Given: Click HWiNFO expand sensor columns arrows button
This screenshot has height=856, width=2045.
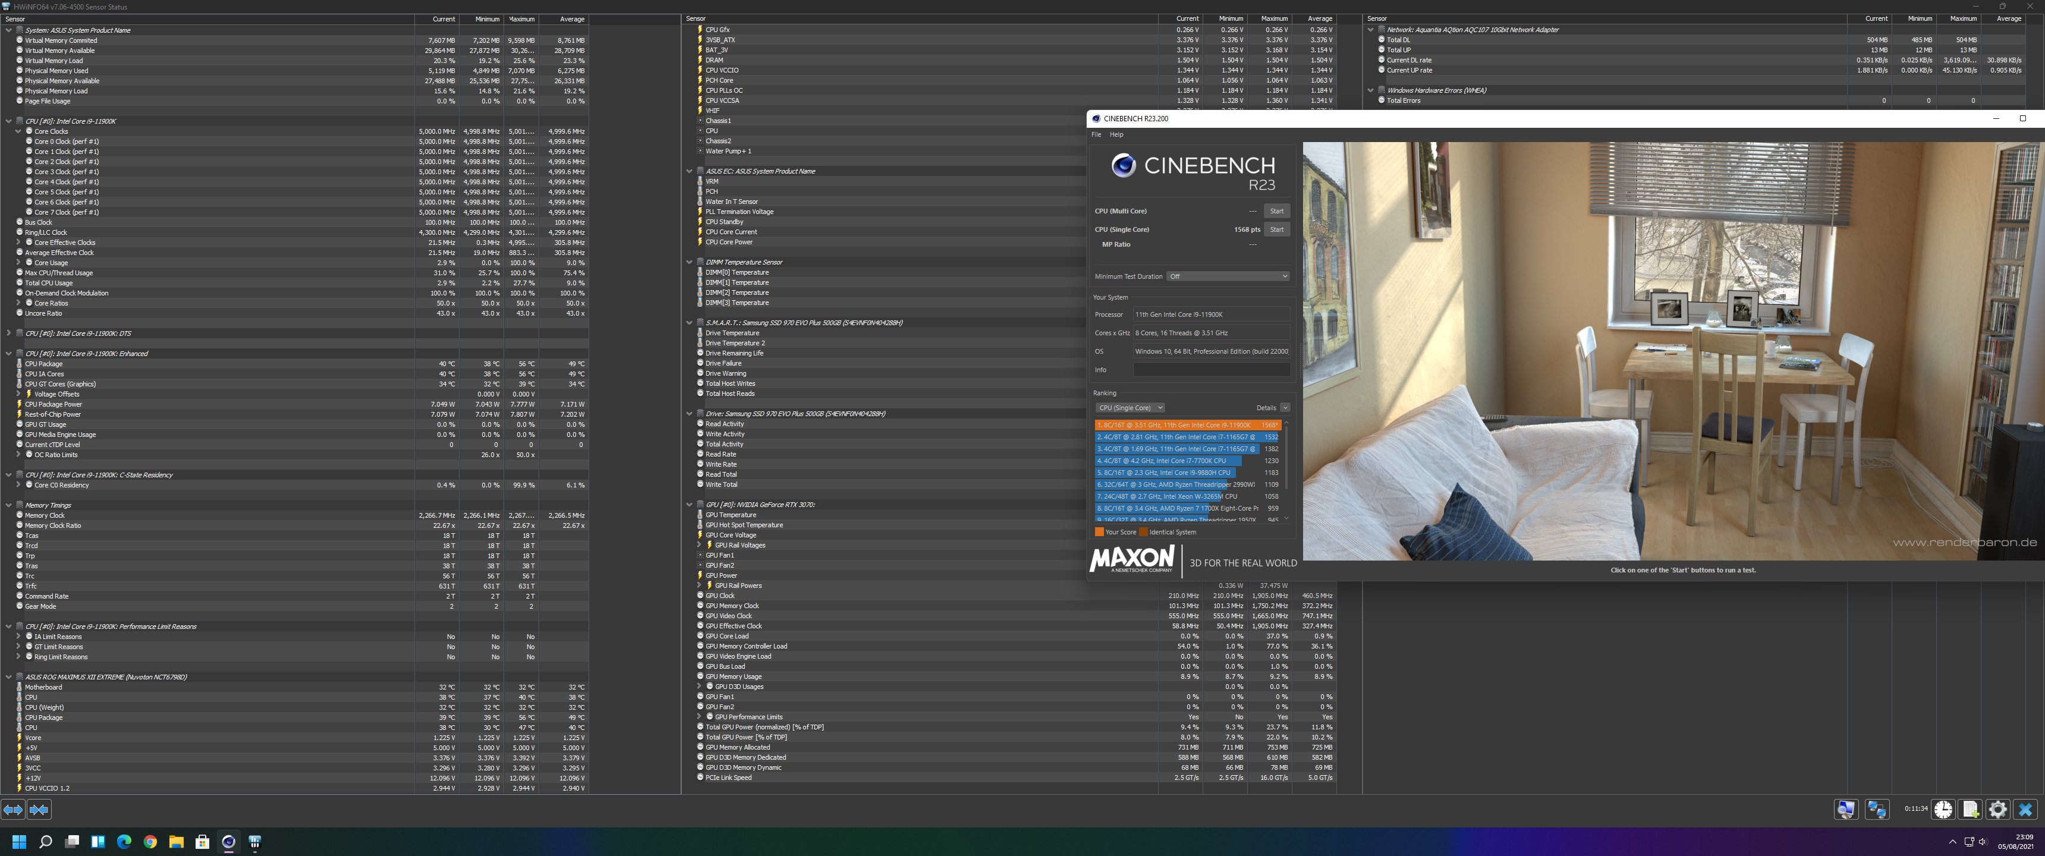Looking at the screenshot, I should [x=14, y=809].
